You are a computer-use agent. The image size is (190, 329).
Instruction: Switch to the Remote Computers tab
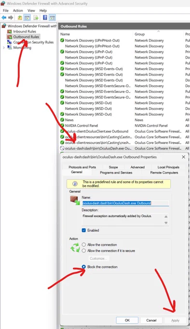(164, 172)
